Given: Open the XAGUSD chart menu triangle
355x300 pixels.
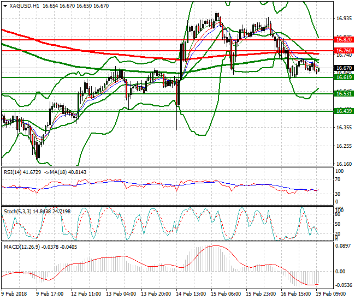Looking at the screenshot, I should coord(5,6).
